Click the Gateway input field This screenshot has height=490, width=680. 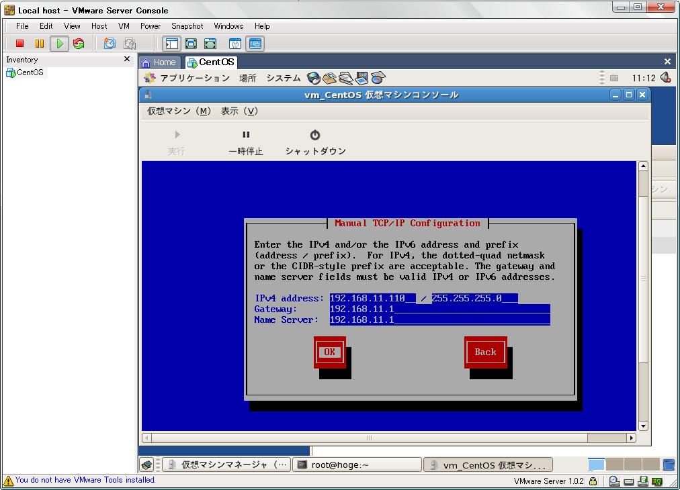439,309
